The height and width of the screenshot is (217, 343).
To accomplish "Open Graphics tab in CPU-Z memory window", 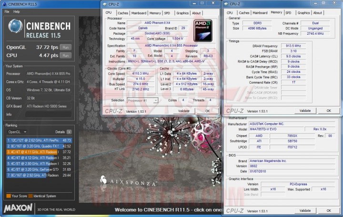I will [303, 13].
